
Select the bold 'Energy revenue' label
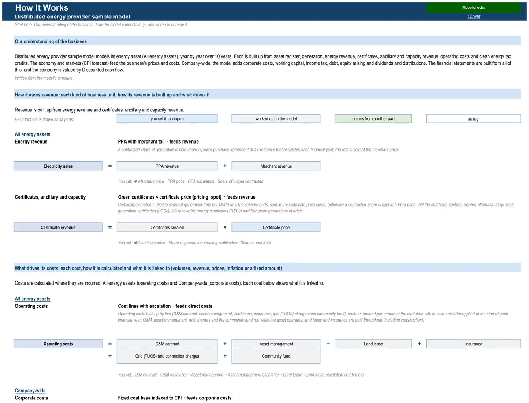pyautogui.click(x=31, y=142)
